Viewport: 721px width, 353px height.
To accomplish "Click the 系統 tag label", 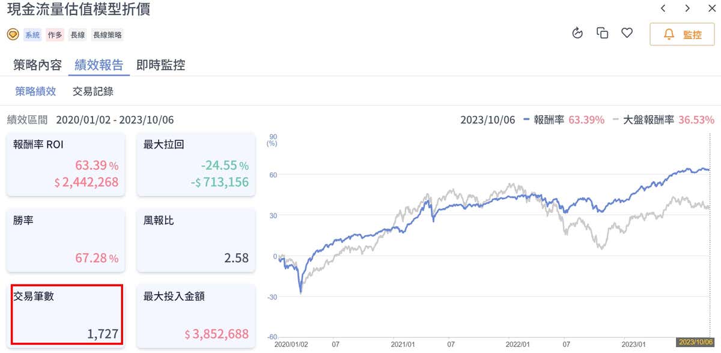I will coord(32,35).
